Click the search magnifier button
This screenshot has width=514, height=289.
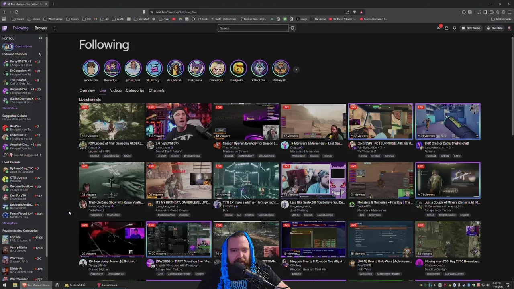tap(292, 28)
